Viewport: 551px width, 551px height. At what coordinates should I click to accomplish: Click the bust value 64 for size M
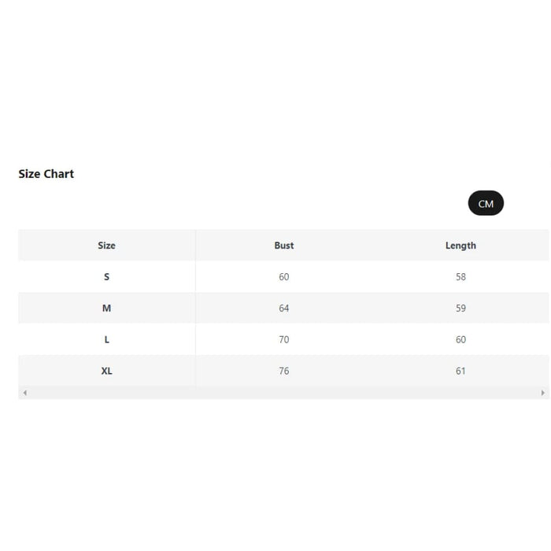[x=284, y=309]
